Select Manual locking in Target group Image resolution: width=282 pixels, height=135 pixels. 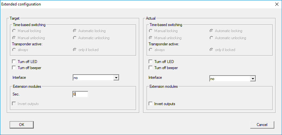tap(14, 31)
